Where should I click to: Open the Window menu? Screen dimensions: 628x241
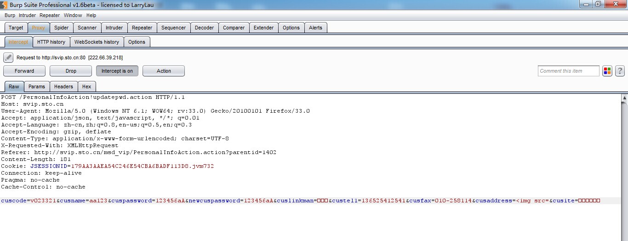[73, 15]
